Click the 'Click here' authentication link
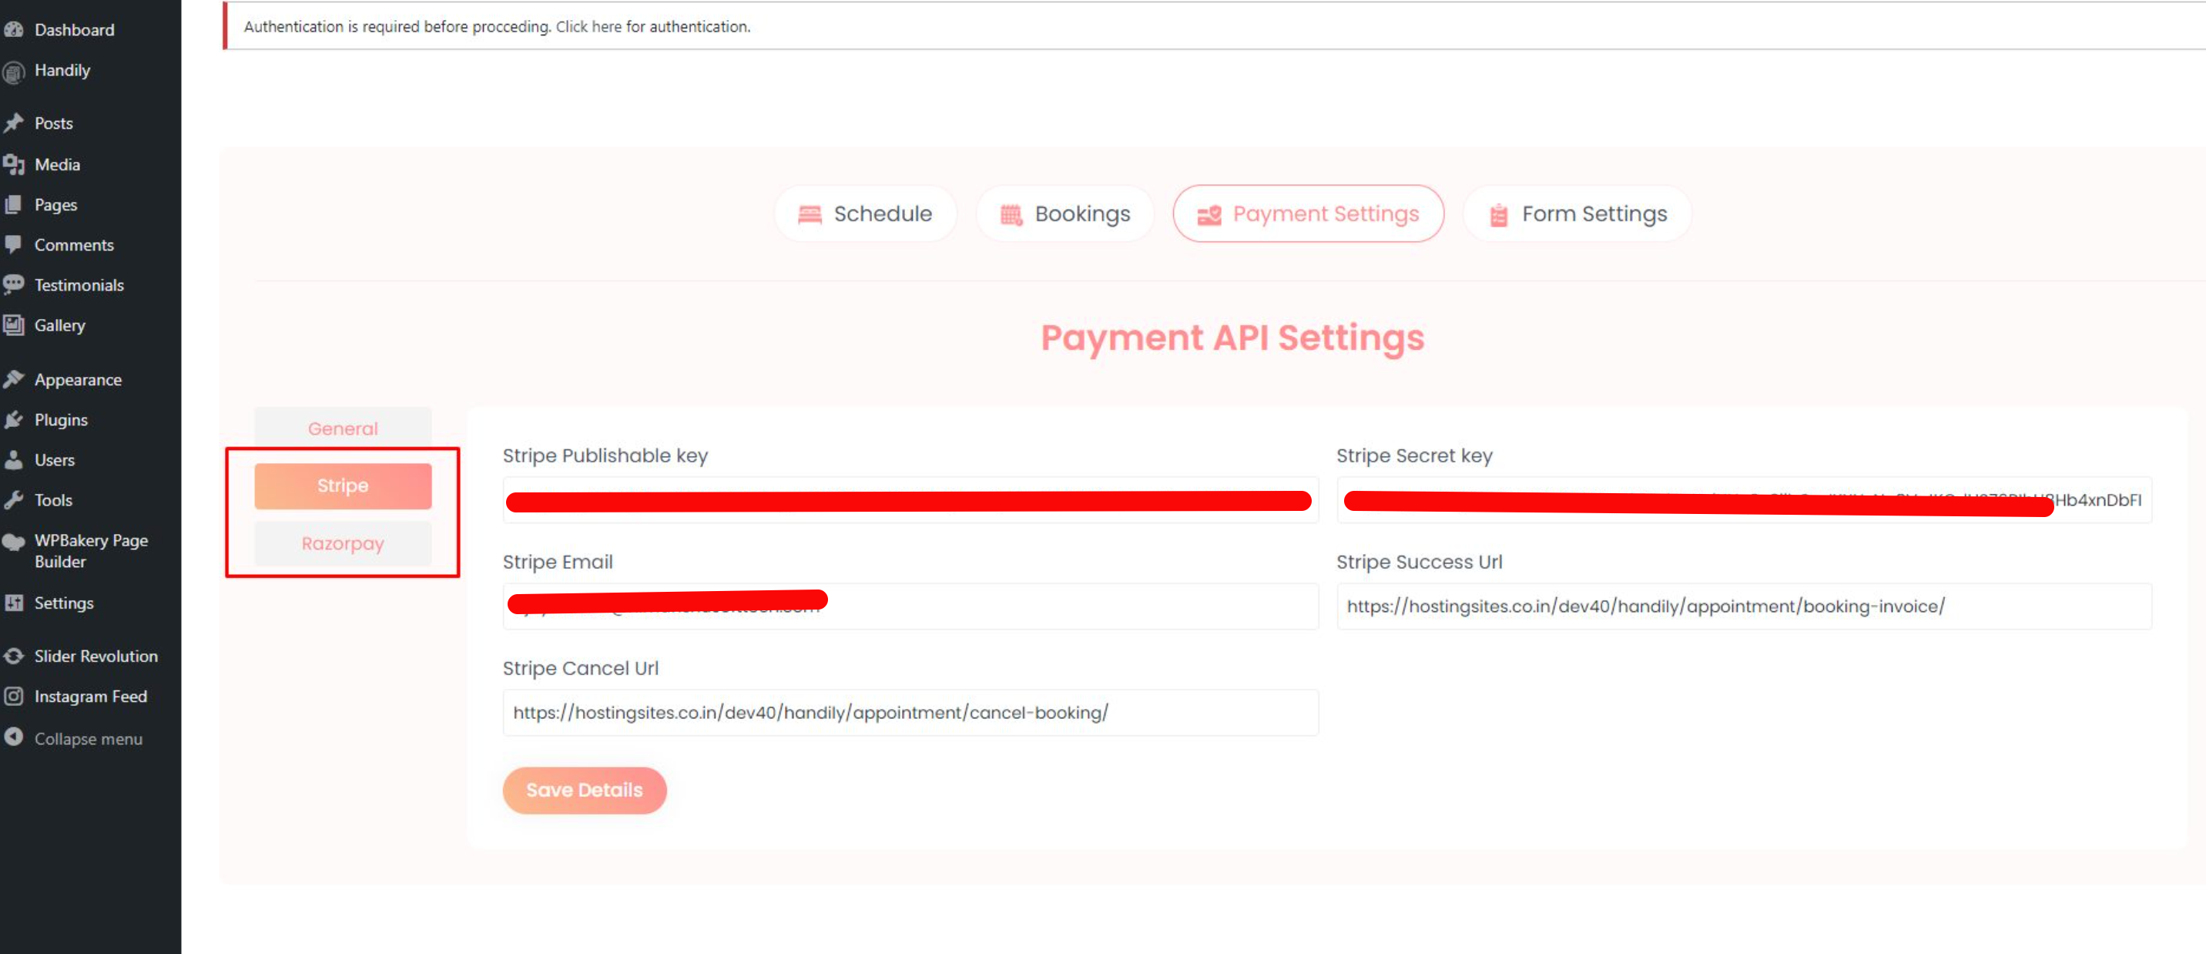 (588, 26)
